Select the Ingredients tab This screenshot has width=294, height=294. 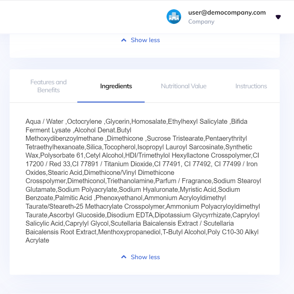click(116, 86)
